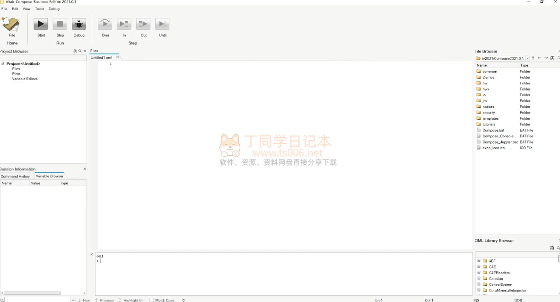Open the File icon on the Home ribbon
The height and width of the screenshot is (302, 560).
pos(11,24)
